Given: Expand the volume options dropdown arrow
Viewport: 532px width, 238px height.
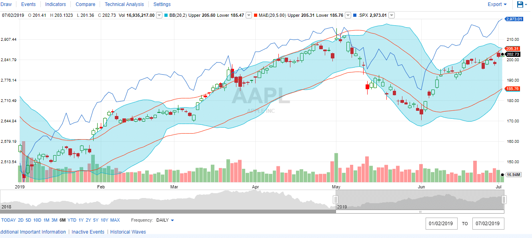Looking at the screenshot, I should click(159, 15).
